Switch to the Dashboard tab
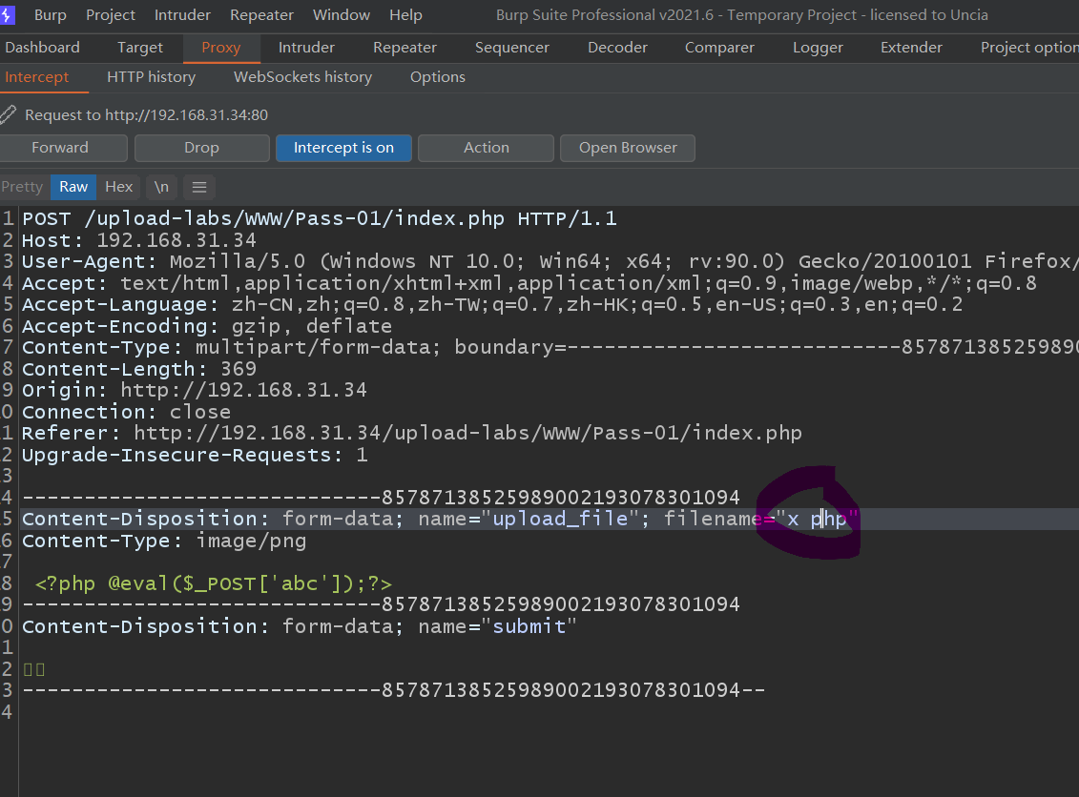The height and width of the screenshot is (797, 1079). click(x=42, y=48)
